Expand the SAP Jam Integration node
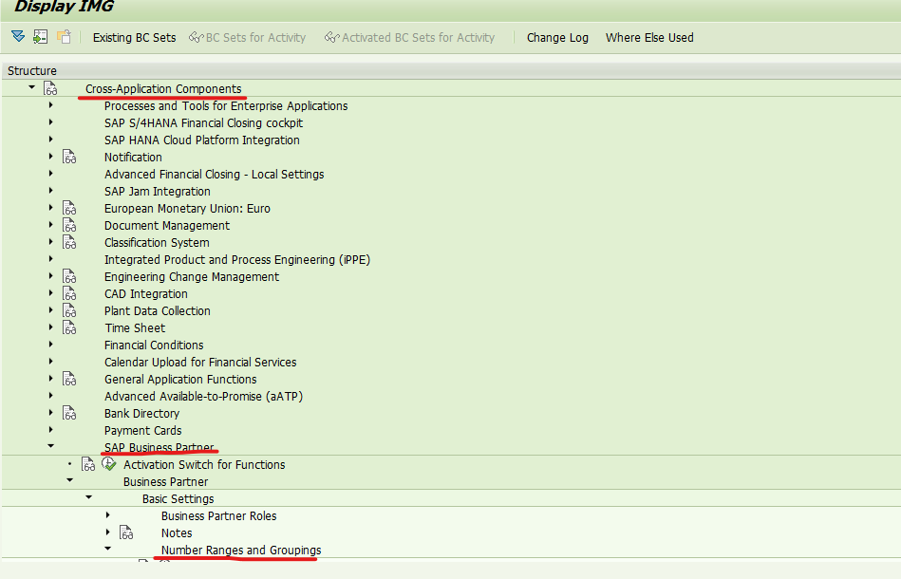901x579 pixels. (x=50, y=191)
